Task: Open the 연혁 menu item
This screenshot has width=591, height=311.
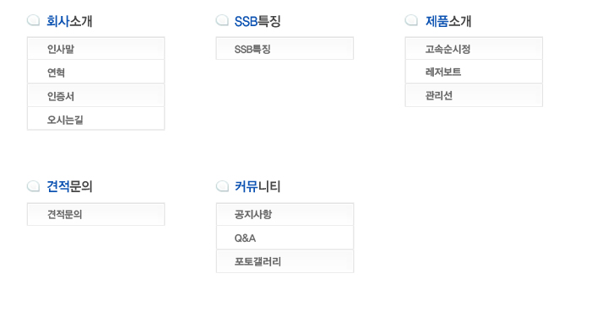Action: point(95,72)
